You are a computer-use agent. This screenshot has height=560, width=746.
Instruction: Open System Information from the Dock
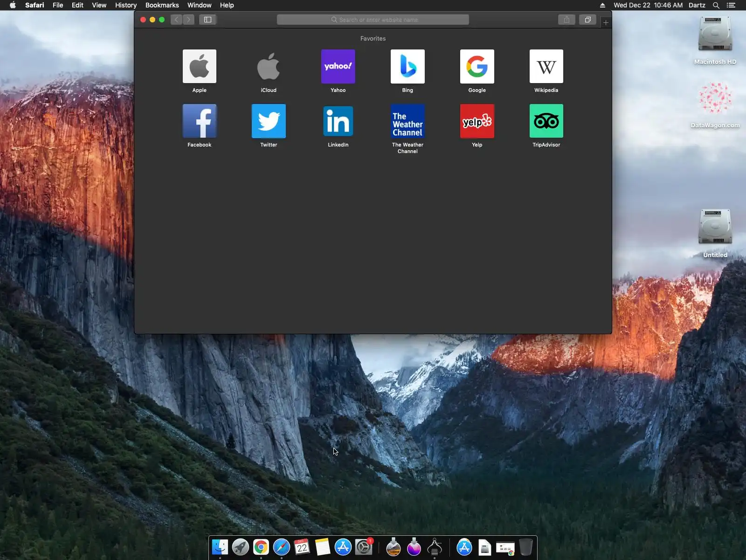click(x=435, y=547)
